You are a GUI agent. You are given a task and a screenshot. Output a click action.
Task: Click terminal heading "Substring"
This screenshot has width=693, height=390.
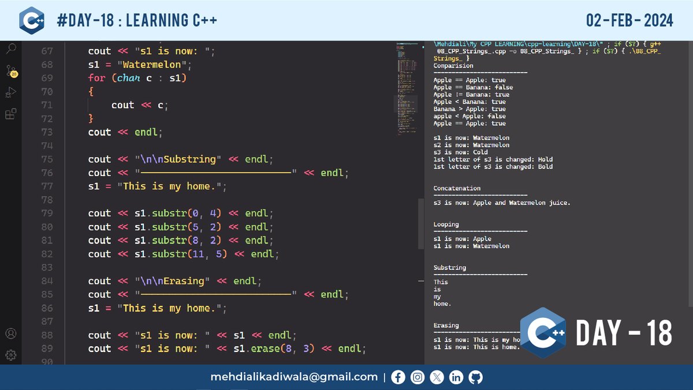[450, 268]
